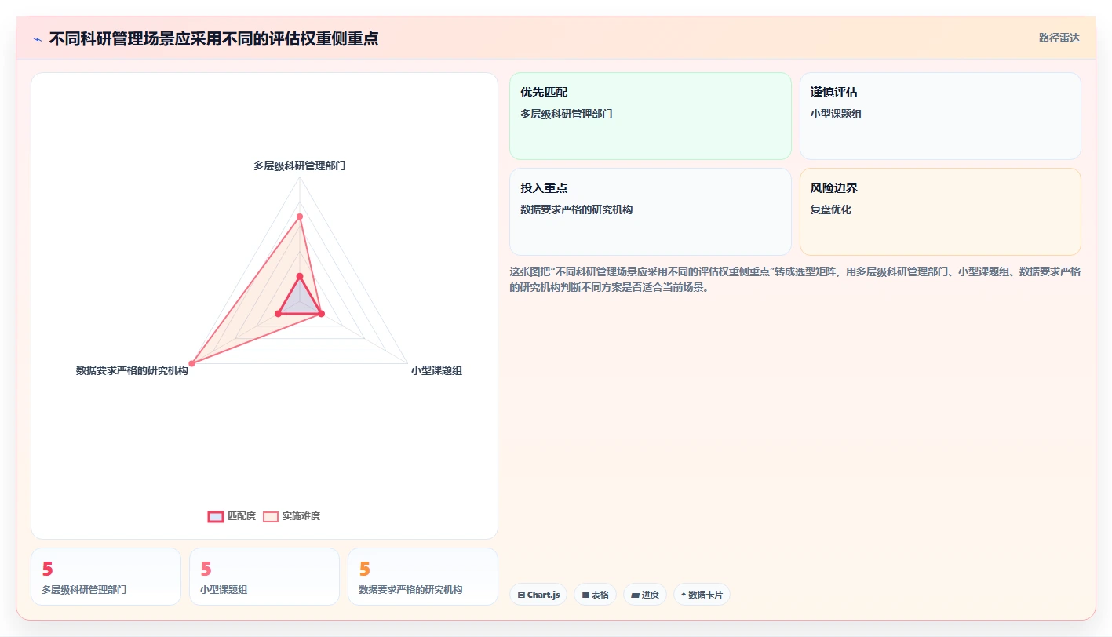Select the stat card for 多层级科研管理部门

[106, 577]
